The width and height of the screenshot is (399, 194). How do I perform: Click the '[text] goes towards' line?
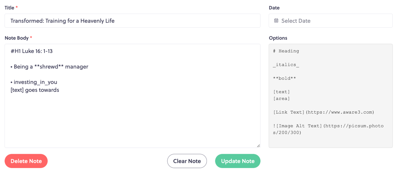(35, 90)
